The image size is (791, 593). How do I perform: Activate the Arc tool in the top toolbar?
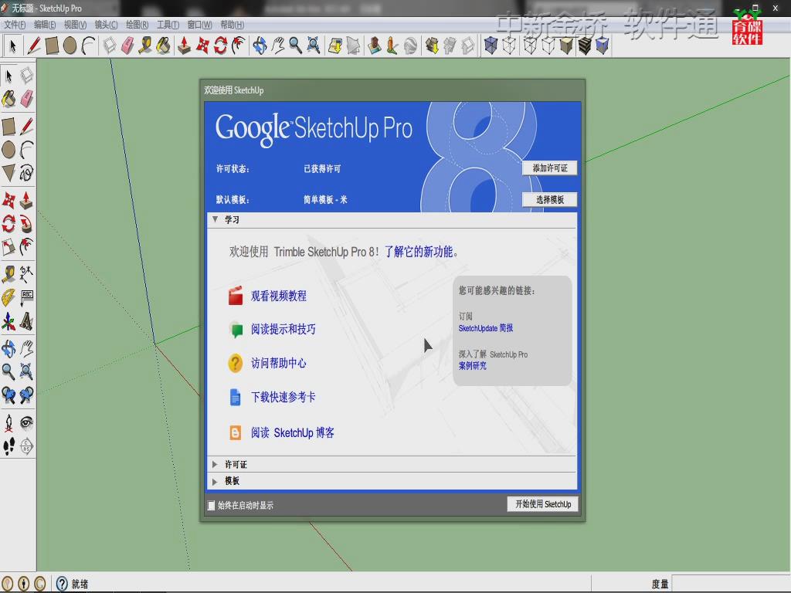coord(88,46)
